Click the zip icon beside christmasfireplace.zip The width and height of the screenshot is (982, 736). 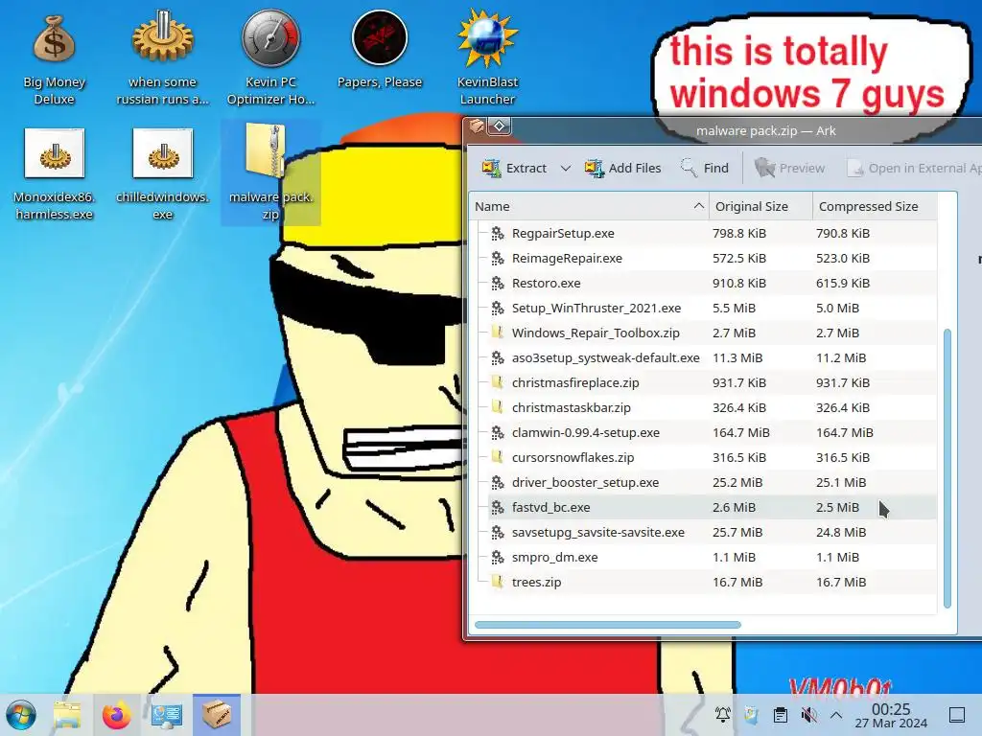498,382
